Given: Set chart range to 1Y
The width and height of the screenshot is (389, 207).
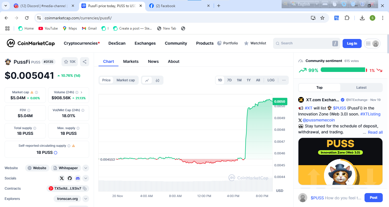Looking at the screenshot, I should click(249, 80).
